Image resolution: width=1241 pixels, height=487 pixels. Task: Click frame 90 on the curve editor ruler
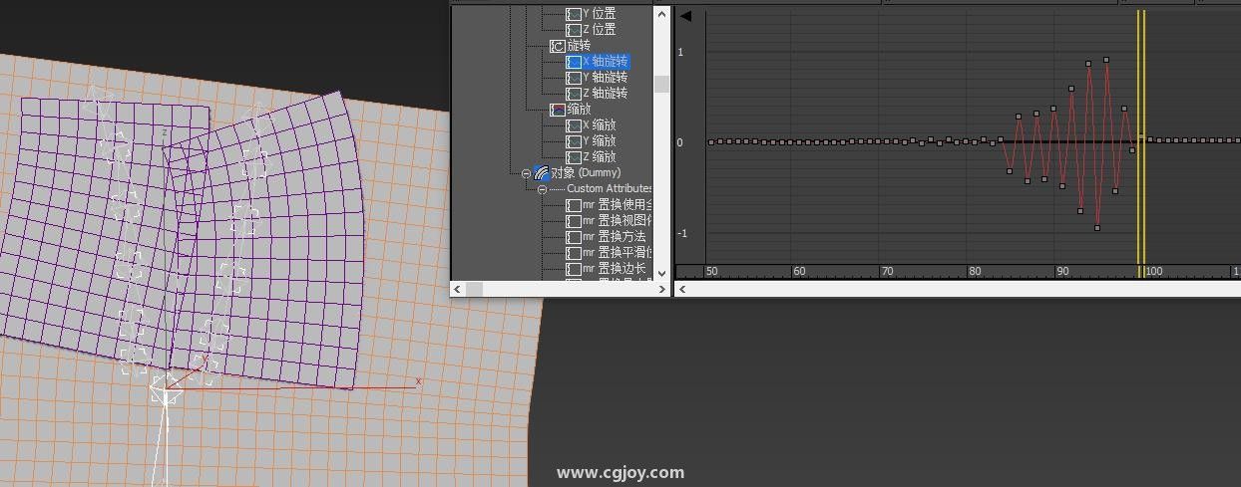pos(1062,271)
